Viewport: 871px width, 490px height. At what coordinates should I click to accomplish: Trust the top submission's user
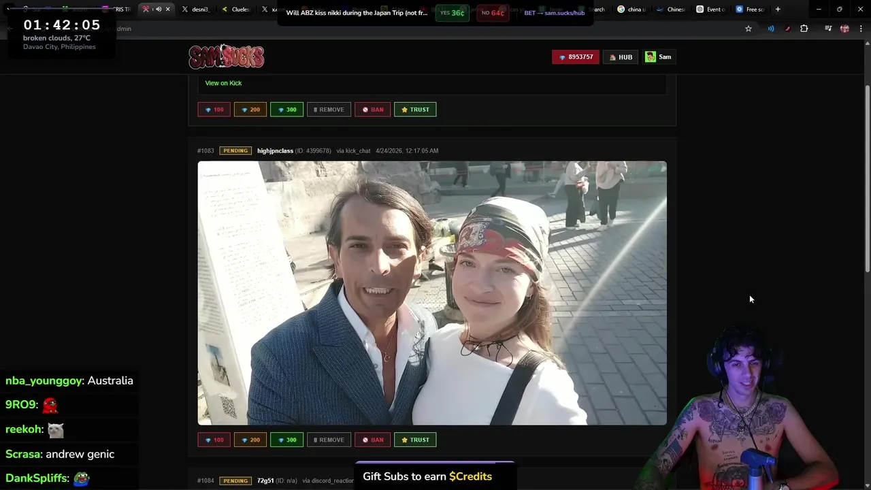pyautogui.click(x=415, y=110)
